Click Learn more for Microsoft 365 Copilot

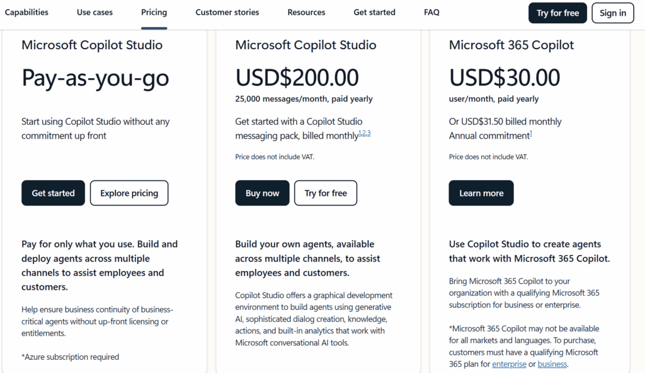(481, 193)
